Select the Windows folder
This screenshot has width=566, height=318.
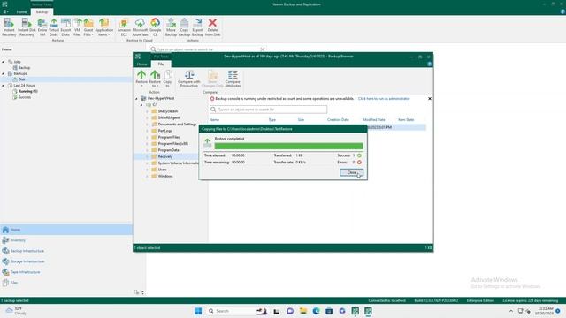tap(165, 177)
